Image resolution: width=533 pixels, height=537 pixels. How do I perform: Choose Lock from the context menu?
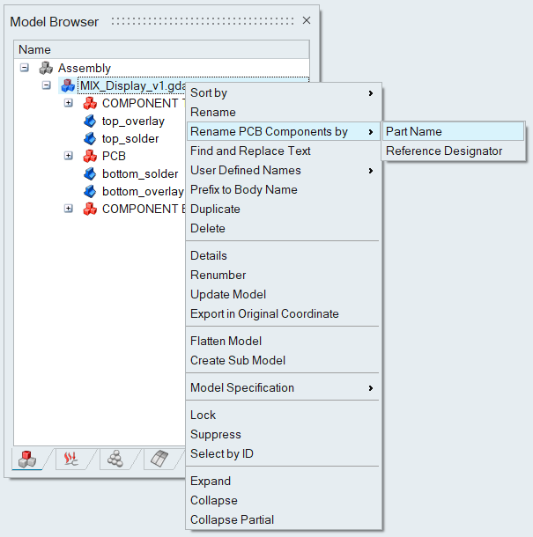[284, 416]
